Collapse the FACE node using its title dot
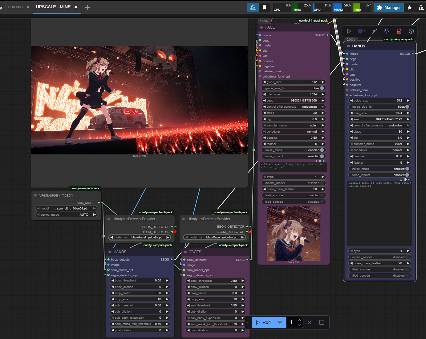Viewport: 426px width, 339px height. pos(262,27)
